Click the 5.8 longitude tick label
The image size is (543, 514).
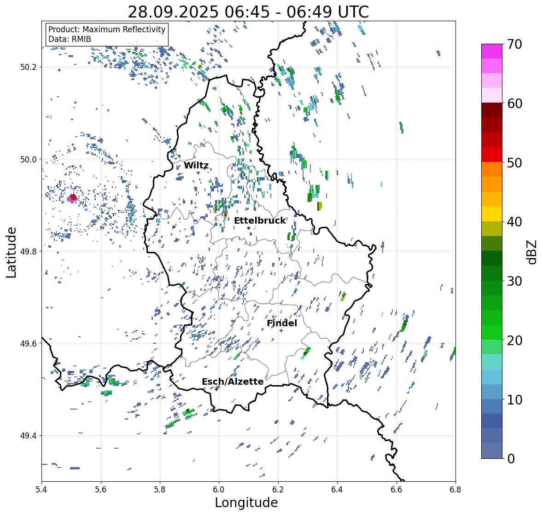(160, 489)
